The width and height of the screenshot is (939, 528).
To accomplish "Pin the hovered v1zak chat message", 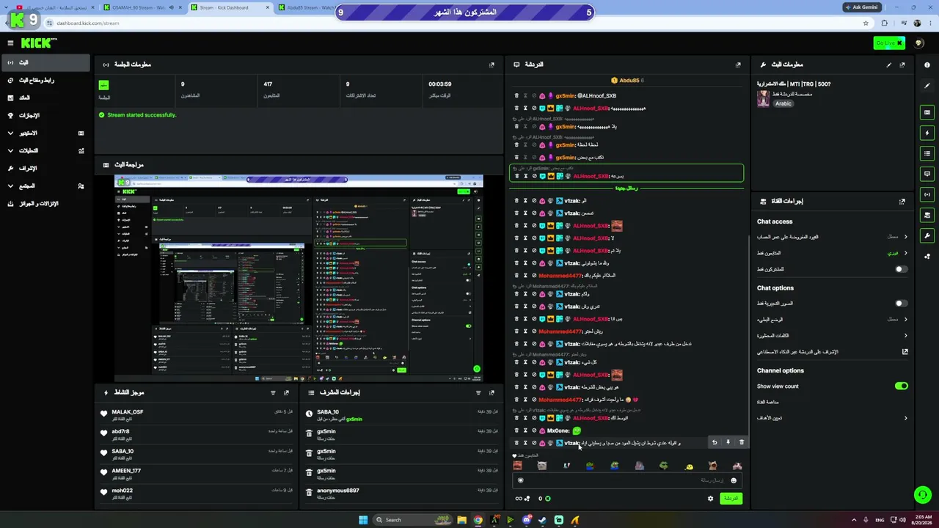I will point(728,442).
